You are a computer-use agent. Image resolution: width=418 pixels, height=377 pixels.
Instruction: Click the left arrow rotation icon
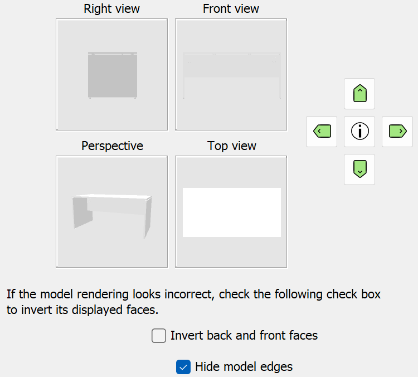(x=322, y=132)
